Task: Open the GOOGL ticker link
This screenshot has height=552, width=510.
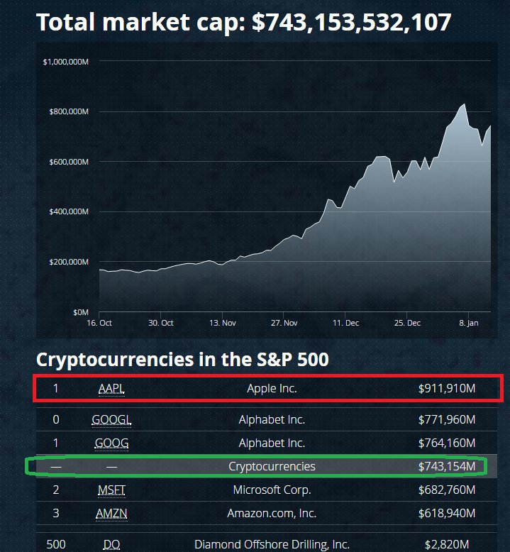Action: click(x=111, y=419)
